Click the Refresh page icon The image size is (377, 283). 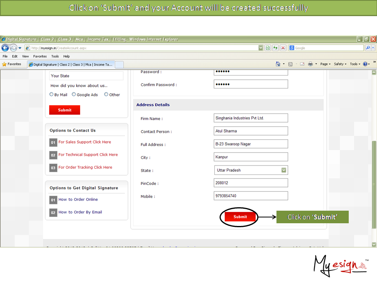click(275, 48)
